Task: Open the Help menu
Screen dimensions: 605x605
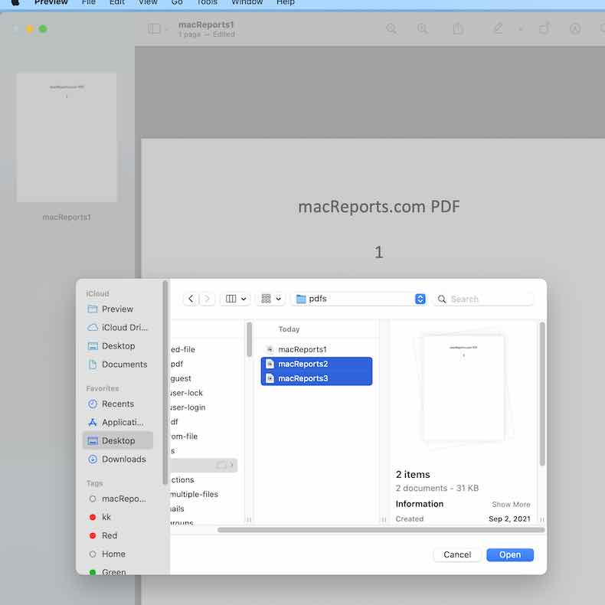Action: pos(286,2)
